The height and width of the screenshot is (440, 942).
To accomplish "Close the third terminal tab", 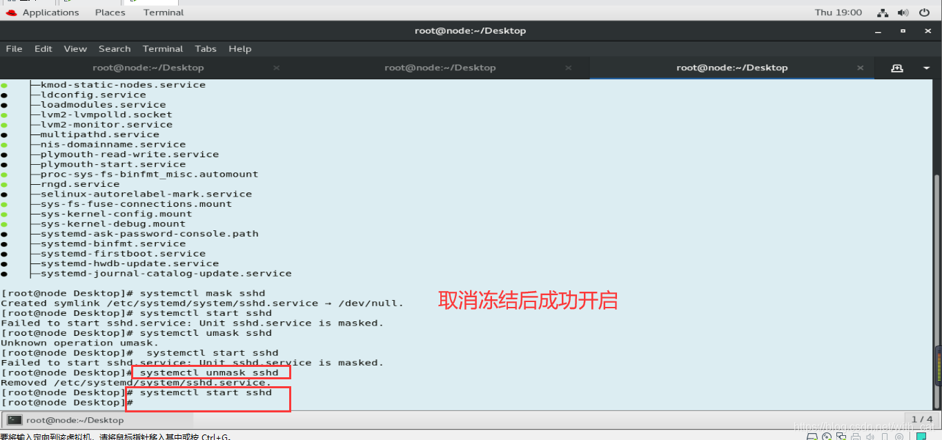I will 861,68.
